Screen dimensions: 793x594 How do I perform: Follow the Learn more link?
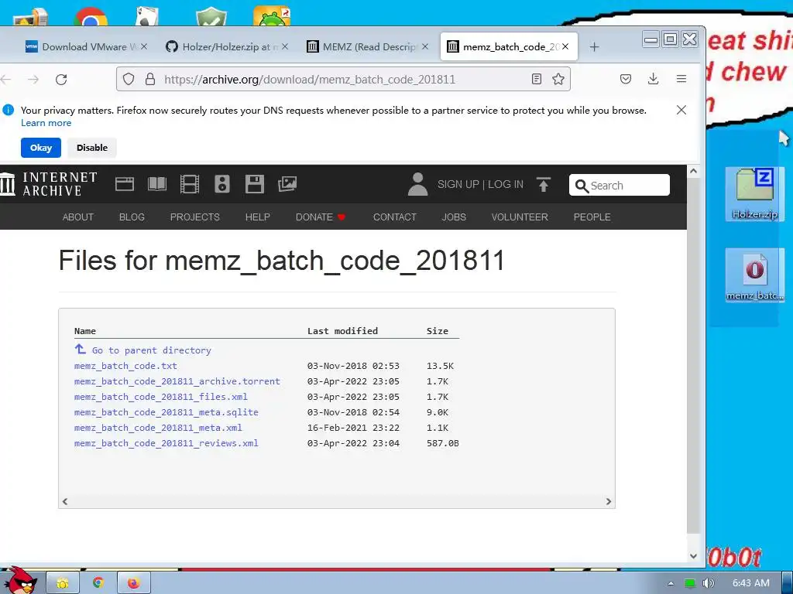click(x=46, y=123)
